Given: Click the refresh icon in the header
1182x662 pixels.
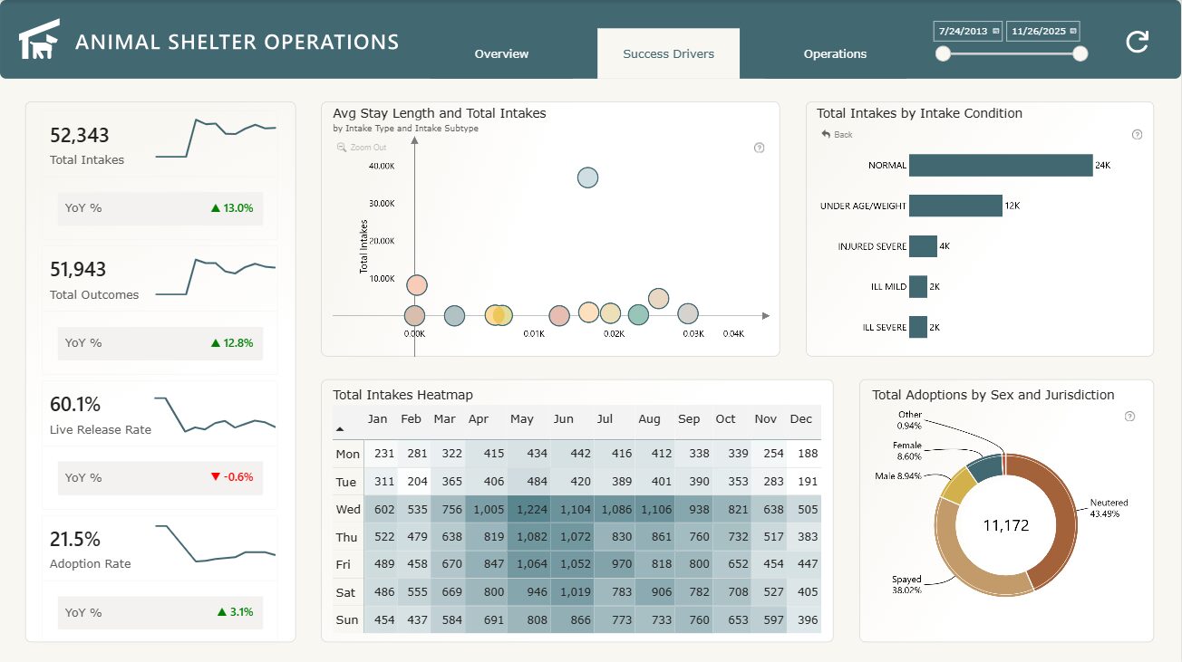Looking at the screenshot, I should (x=1137, y=42).
